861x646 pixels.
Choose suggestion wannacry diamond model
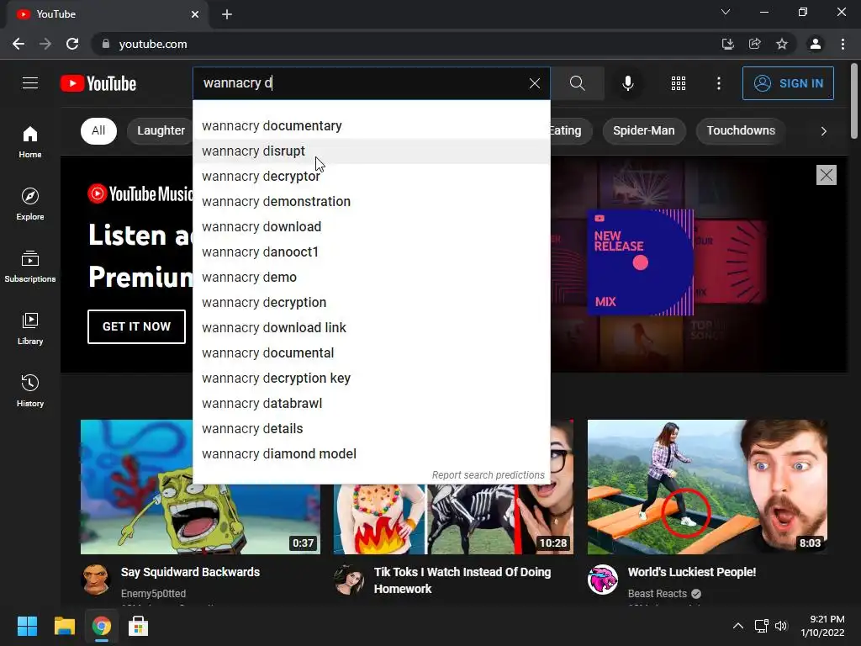[372, 454]
